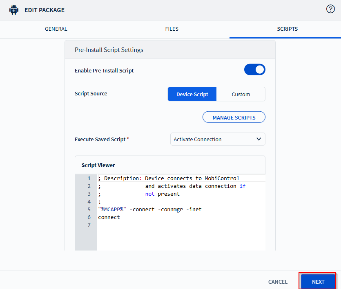Choose Device Script as script source
The width and height of the screenshot is (341, 289).
(192, 94)
